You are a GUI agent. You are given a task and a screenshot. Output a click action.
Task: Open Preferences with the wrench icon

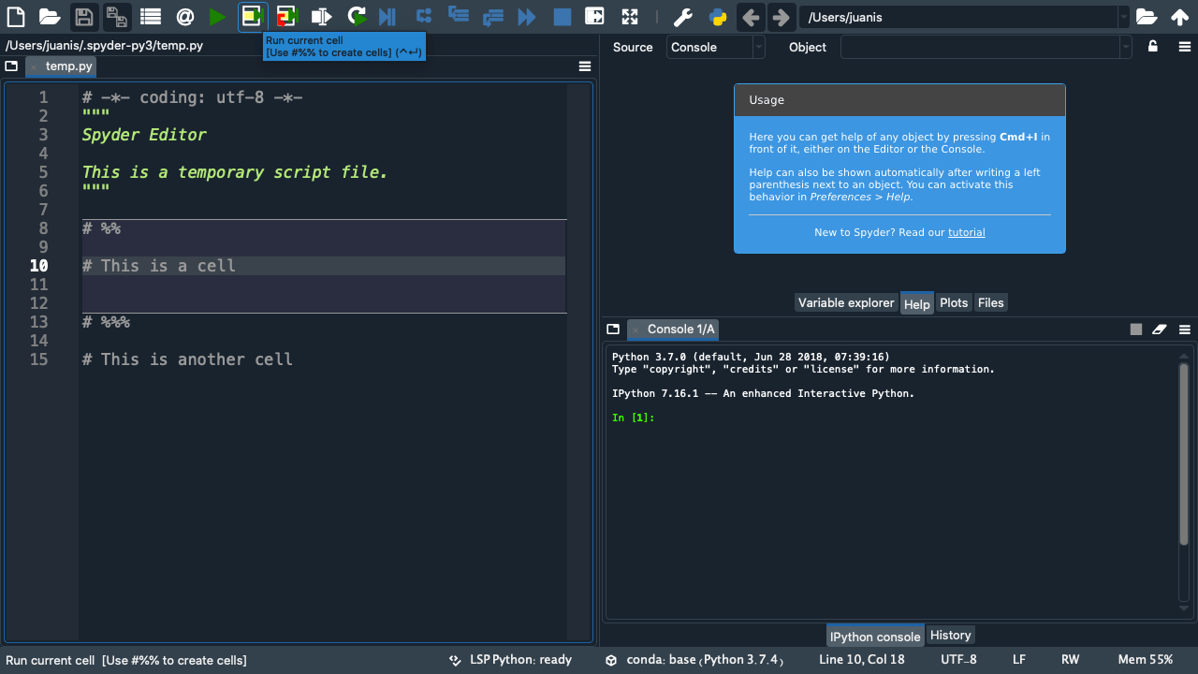pyautogui.click(x=683, y=17)
